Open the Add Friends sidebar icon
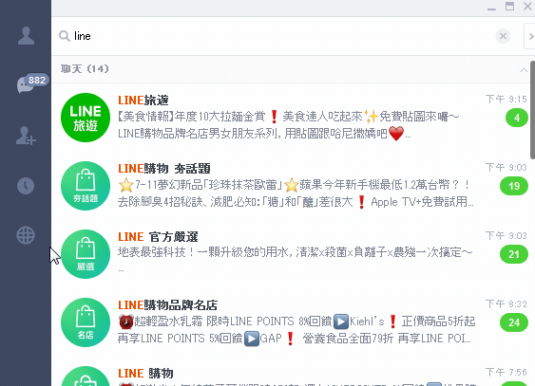The width and height of the screenshot is (535, 386). coord(26,136)
